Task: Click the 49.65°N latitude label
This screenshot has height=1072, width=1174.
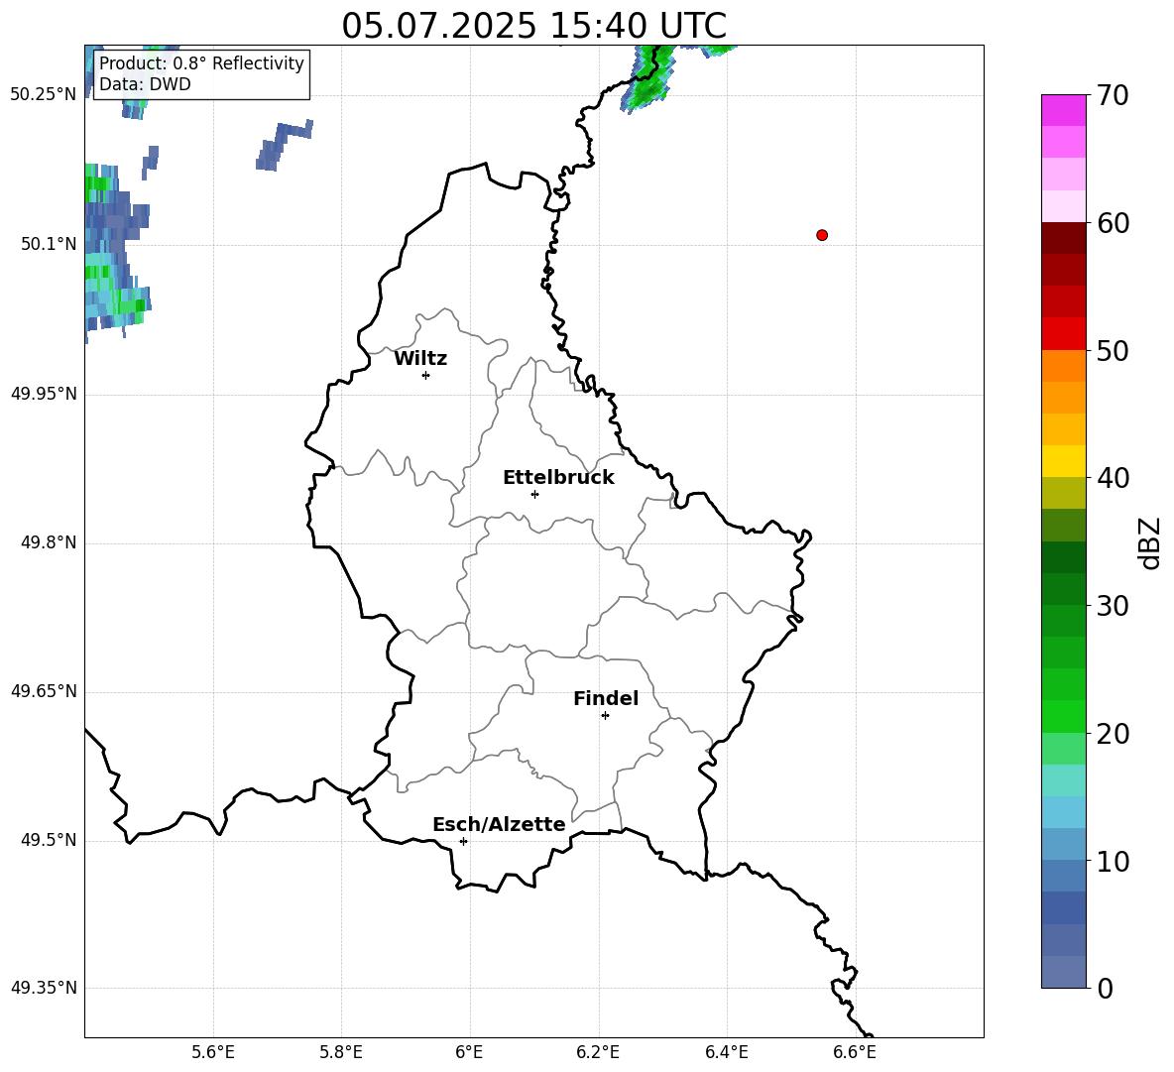Action: pos(44,691)
